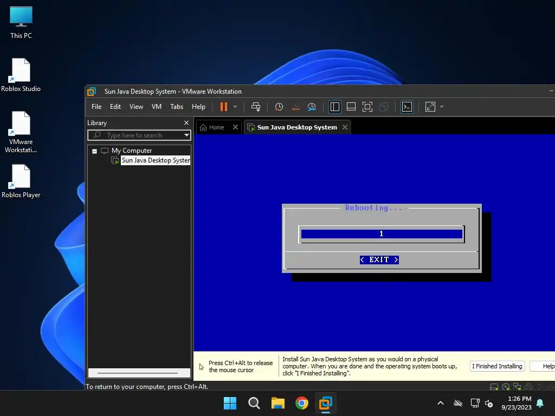Toggle the console view icon
The image size is (555, 416).
click(x=407, y=107)
